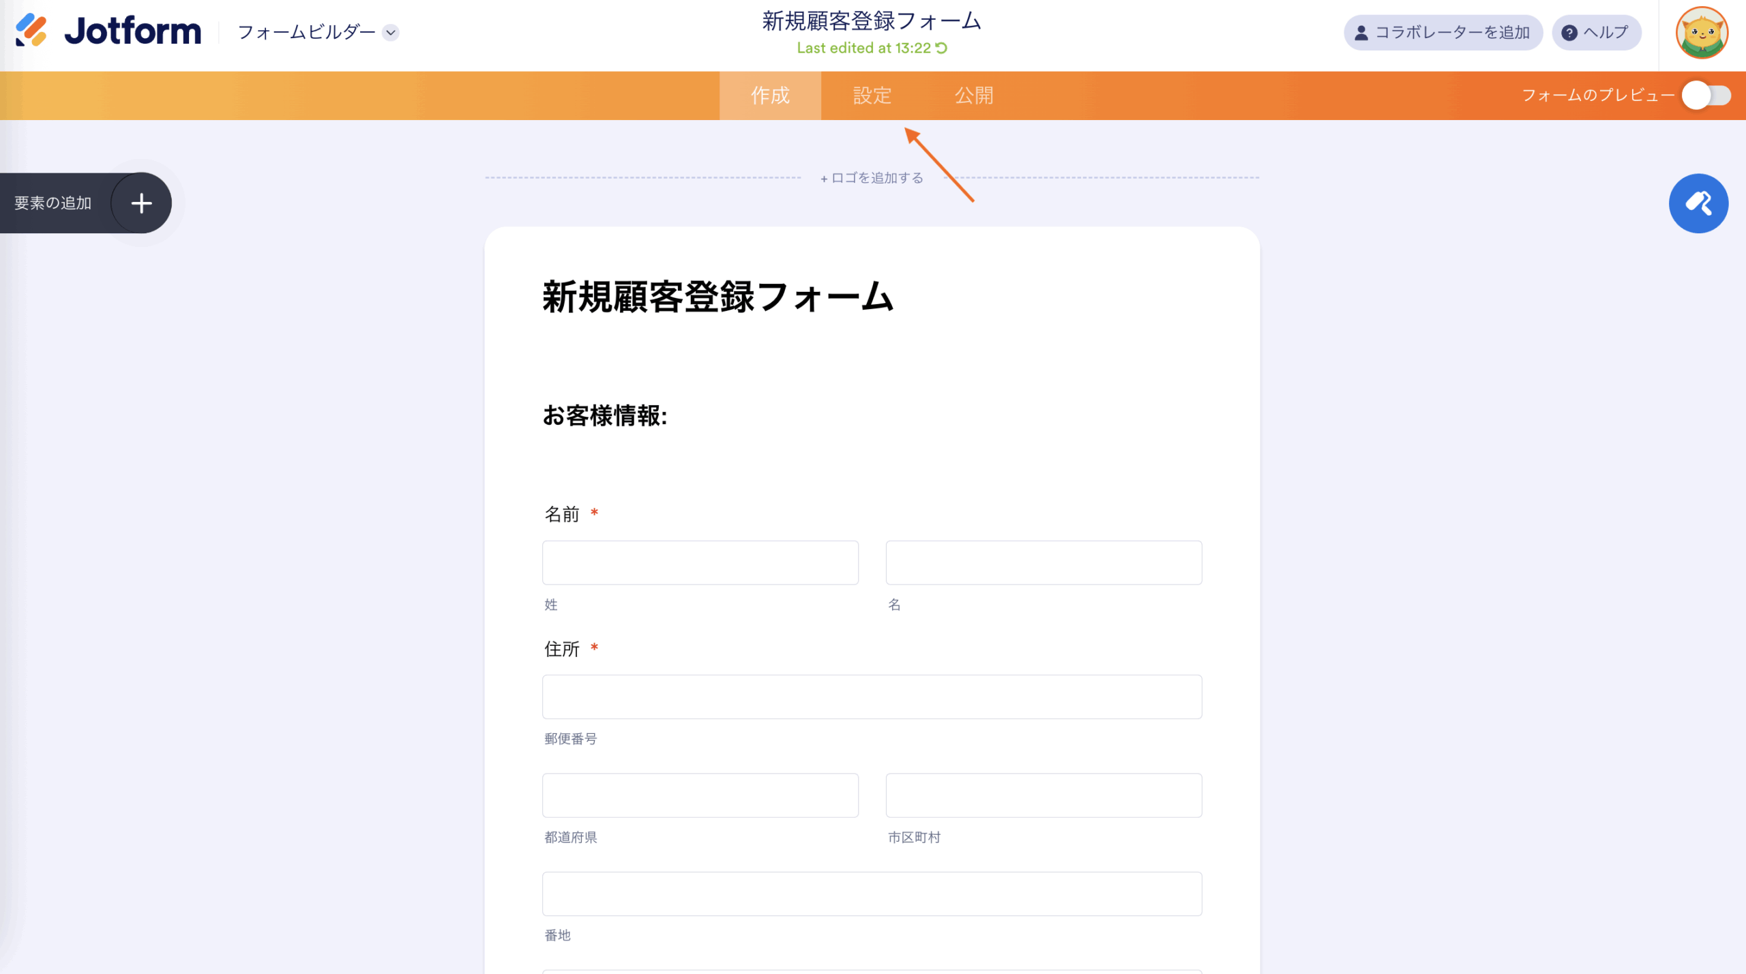Click the revision history icon beside Last edited
Screen dimensions: 1746x974
coord(942,48)
